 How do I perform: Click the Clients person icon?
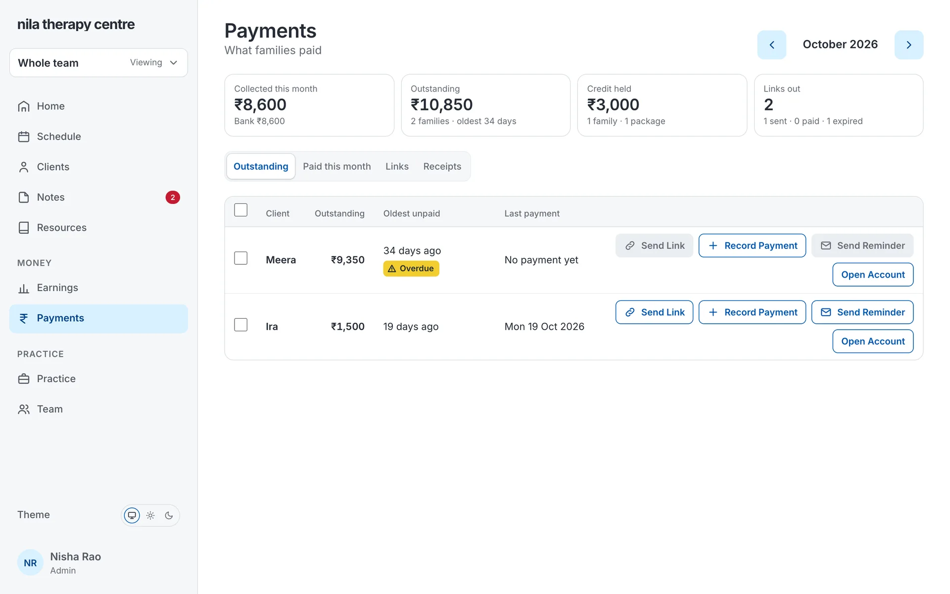pos(24,167)
